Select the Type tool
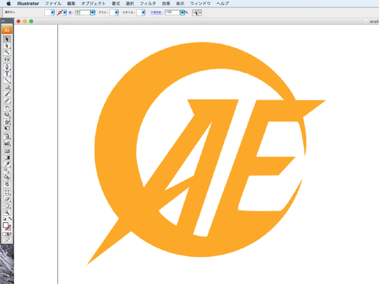 coord(7,73)
